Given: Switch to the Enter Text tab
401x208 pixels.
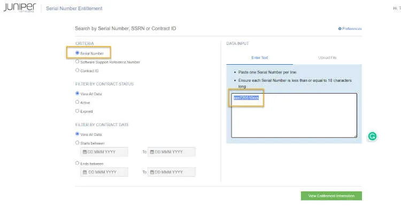Looking at the screenshot, I should point(259,58).
